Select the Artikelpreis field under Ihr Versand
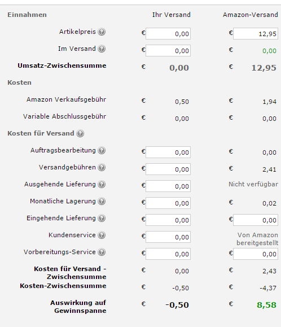The image size is (281, 327). tap(168, 33)
